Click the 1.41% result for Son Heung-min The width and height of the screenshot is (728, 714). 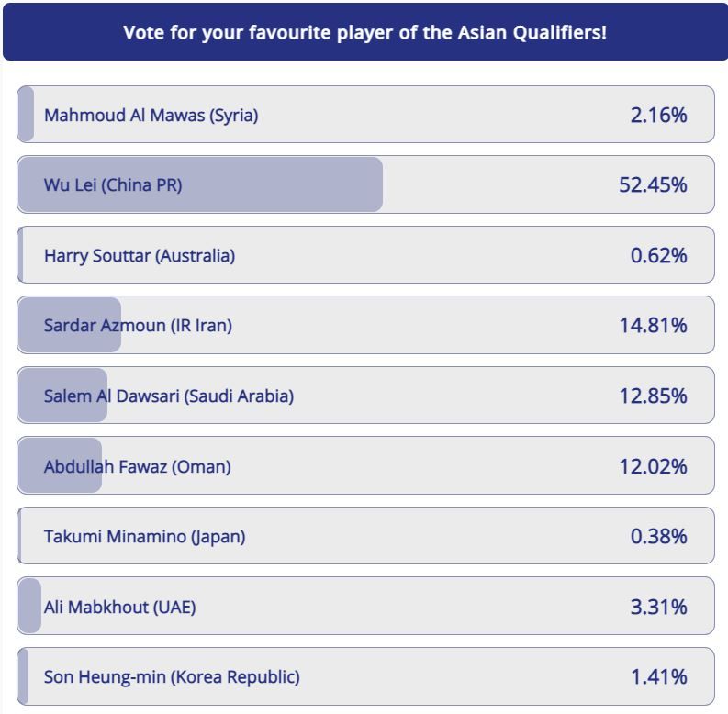coord(658,677)
